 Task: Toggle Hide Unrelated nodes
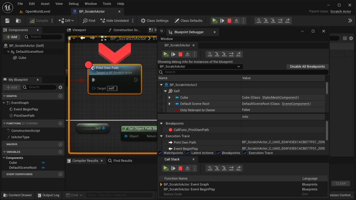point(115,21)
